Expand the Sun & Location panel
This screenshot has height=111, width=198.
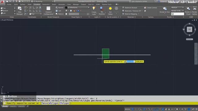coord(113,17)
